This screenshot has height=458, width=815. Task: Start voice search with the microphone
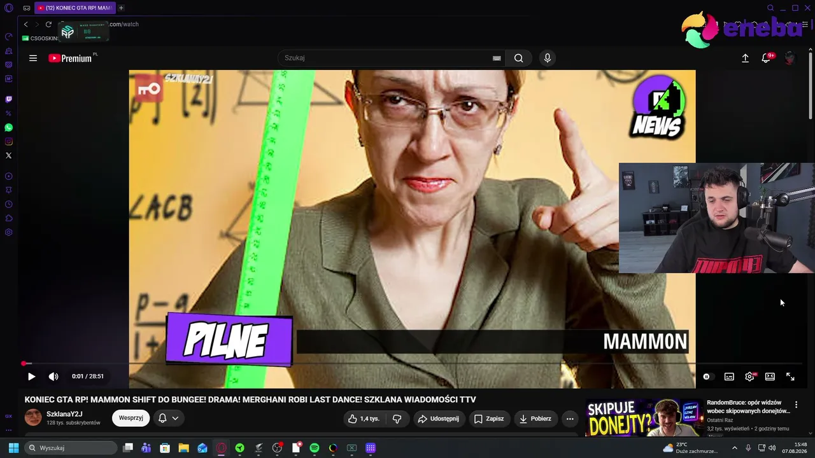click(547, 58)
